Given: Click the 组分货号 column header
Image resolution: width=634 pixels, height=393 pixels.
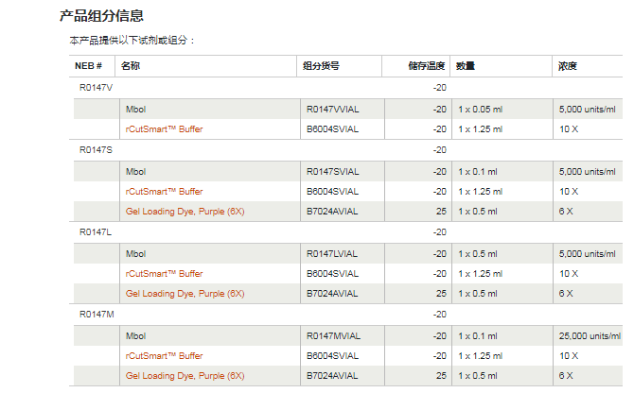Looking at the screenshot, I should pos(321,66).
